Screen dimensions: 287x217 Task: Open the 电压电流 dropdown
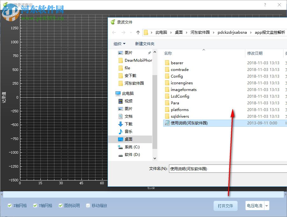(x=266, y=206)
